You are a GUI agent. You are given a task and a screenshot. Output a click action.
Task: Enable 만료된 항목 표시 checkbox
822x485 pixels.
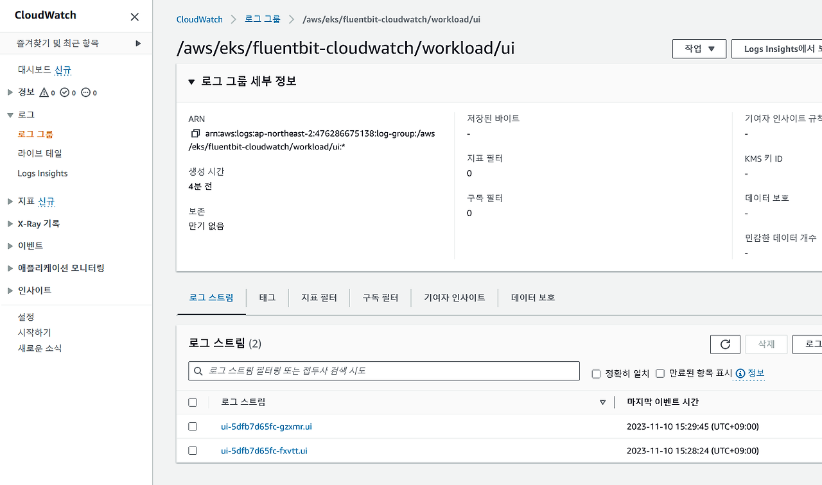660,373
